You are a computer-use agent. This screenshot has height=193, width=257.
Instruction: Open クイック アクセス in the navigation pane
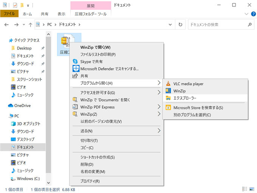tap(24, 40)
